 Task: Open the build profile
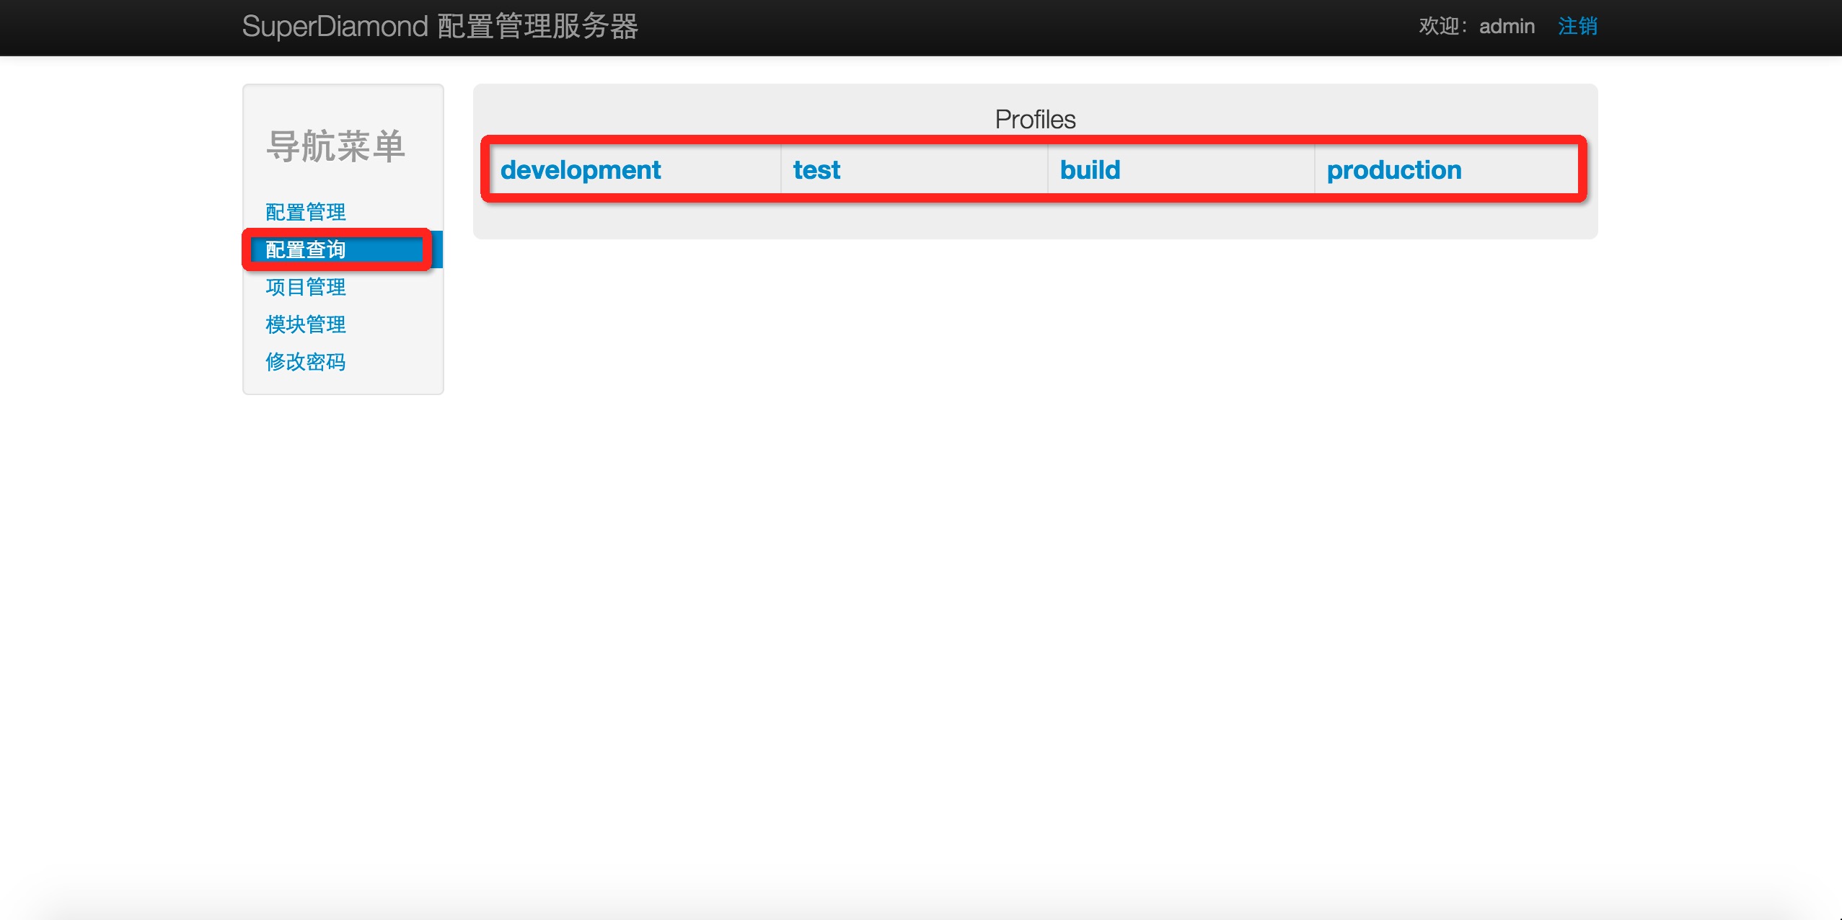click(x=1089, y=170)
